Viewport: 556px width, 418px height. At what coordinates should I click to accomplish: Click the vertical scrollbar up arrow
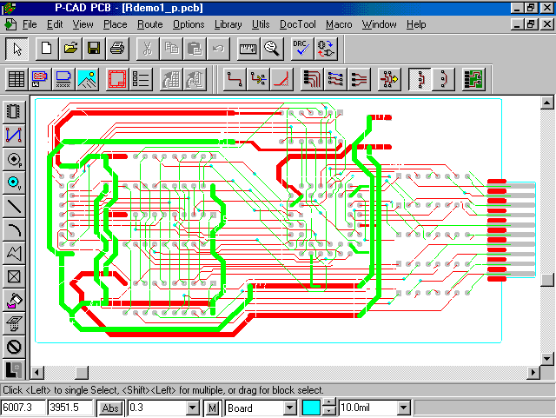pos(546,103)
